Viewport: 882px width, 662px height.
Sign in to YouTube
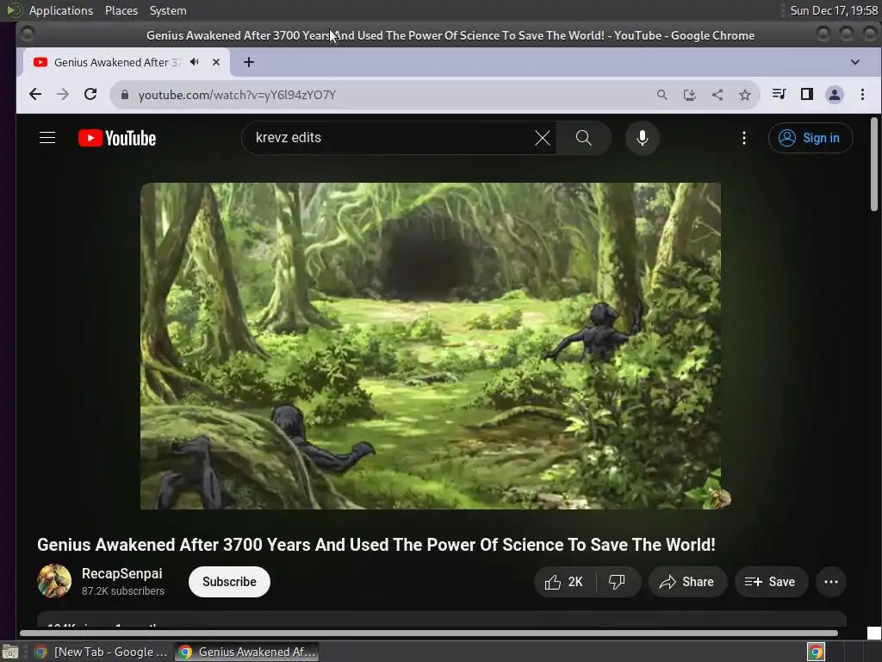coord(810,138)
